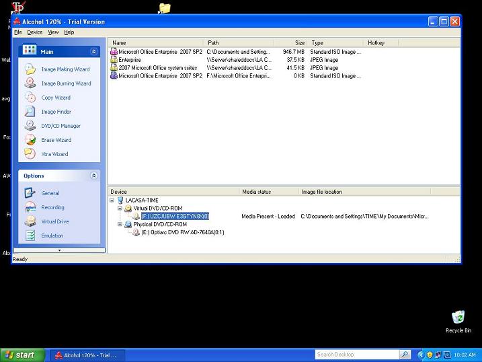The image size is (482, 362).
Task: Open the Image Making Wizard icon
Action: (30, 69)
